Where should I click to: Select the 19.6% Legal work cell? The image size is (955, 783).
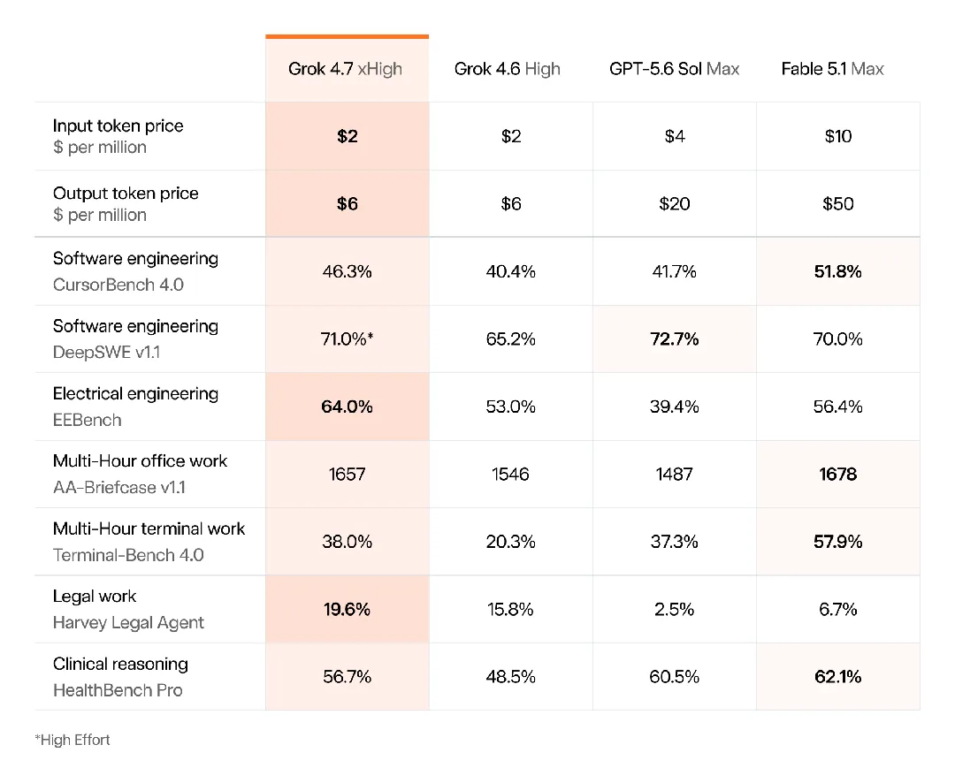348,609
